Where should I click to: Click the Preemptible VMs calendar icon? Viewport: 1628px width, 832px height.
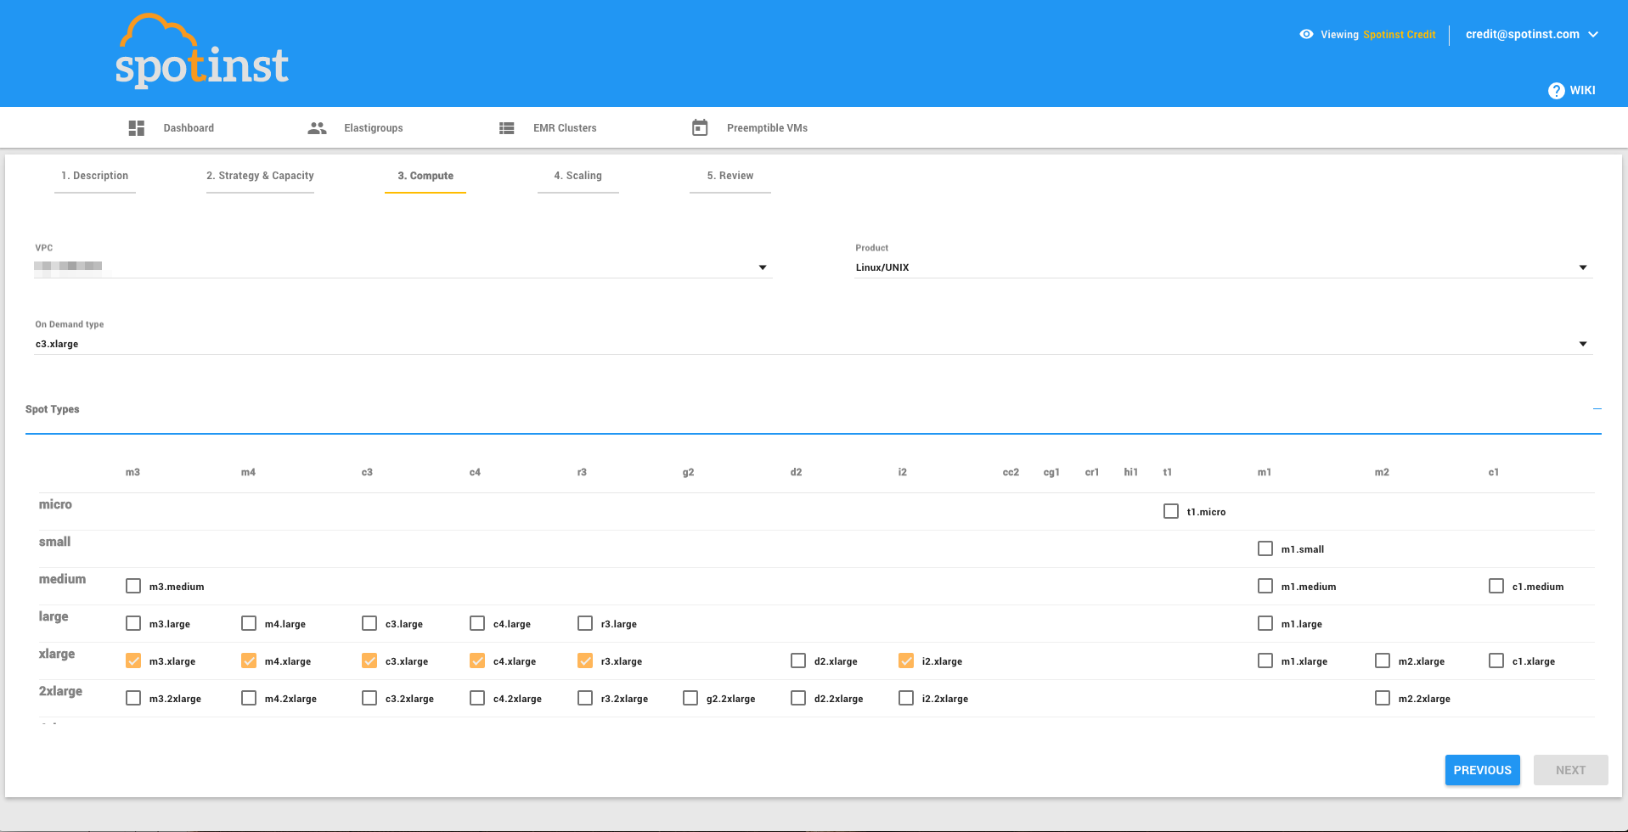[700, 128]
